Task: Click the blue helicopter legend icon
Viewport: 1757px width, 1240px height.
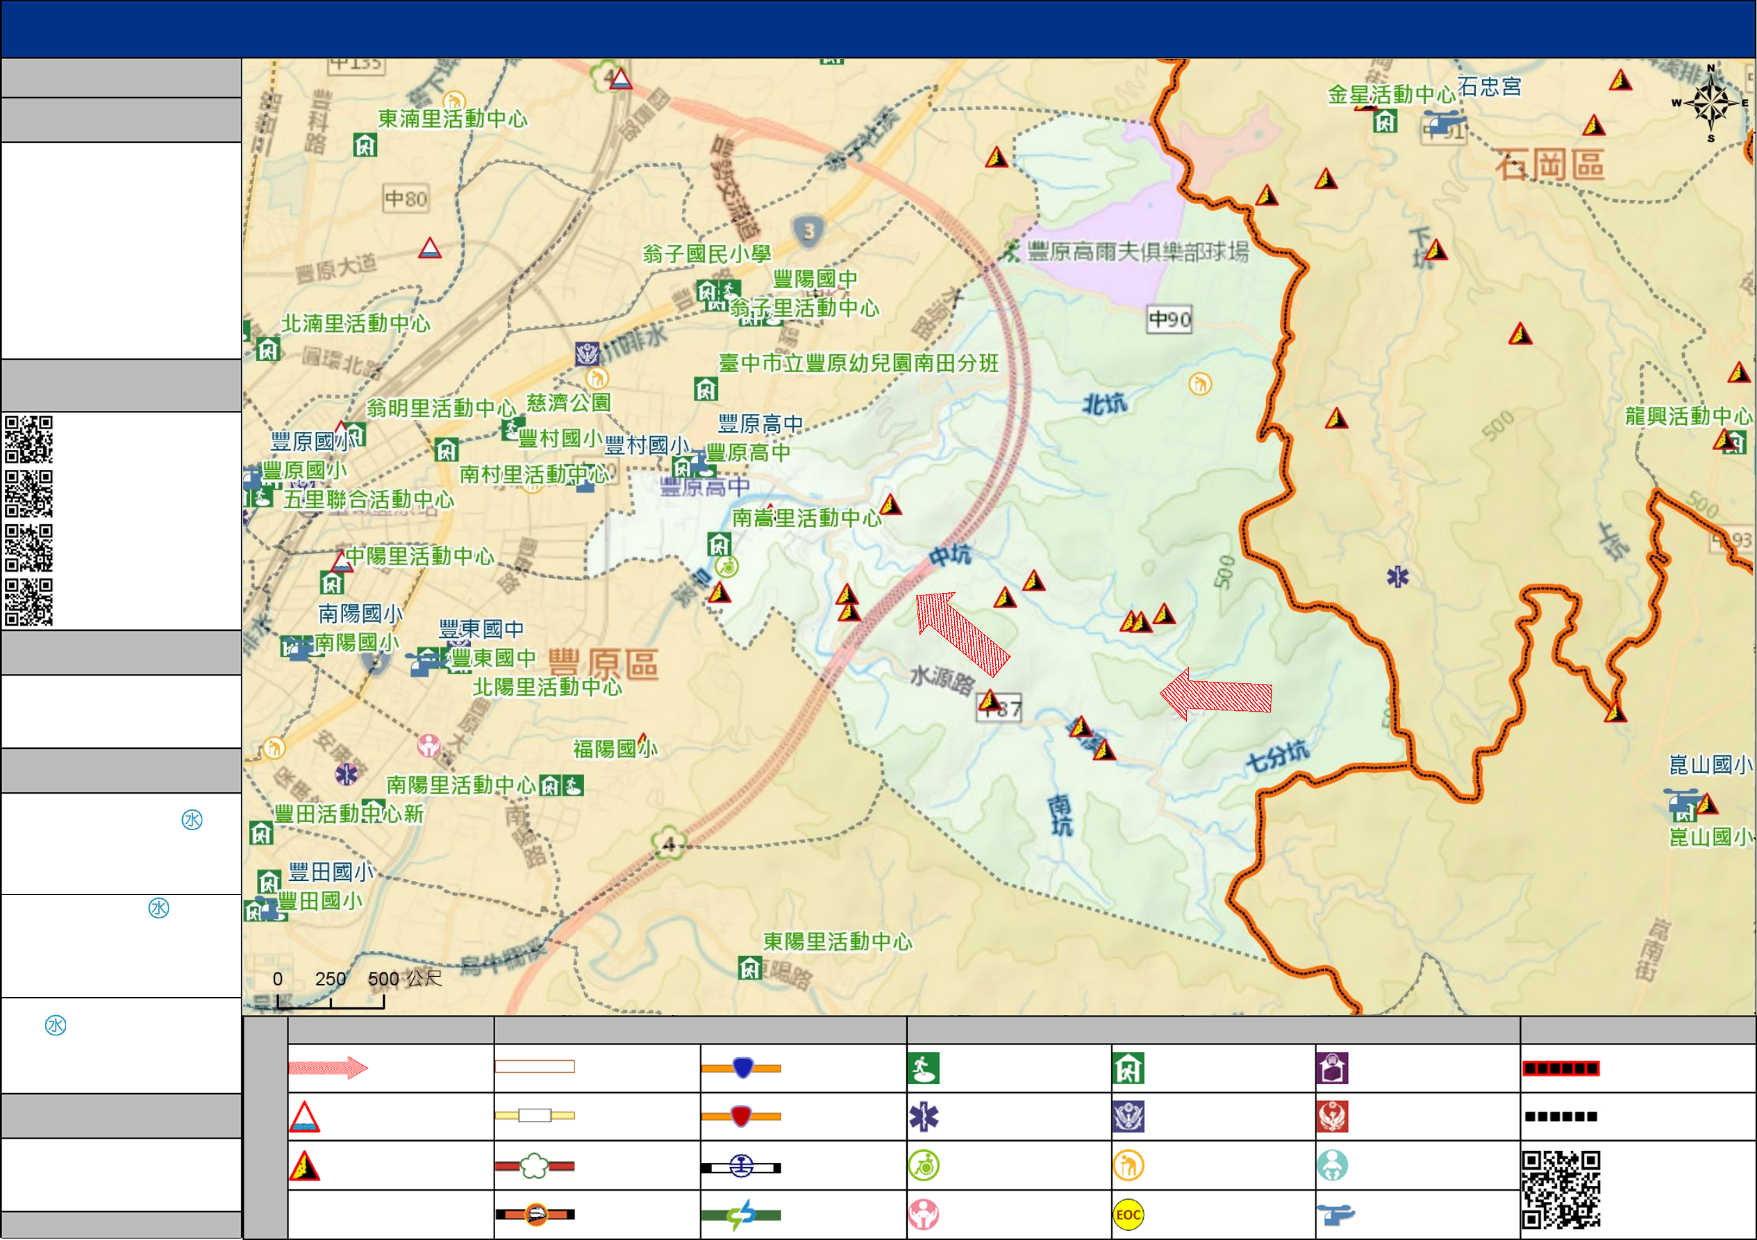Action: (1335, 1215)
